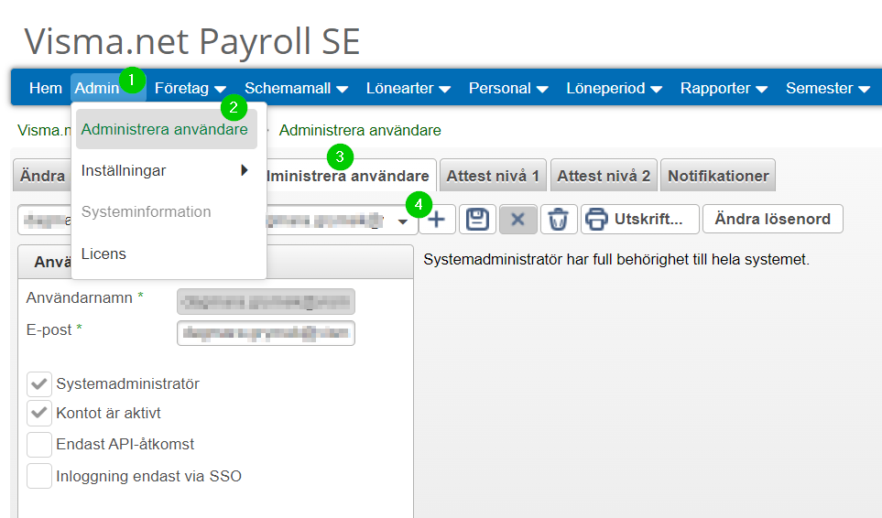This screenshot has height=518, width=882.
Task: Click the Administrera användare breadcrumb link
Action: [x=360, y=130]
